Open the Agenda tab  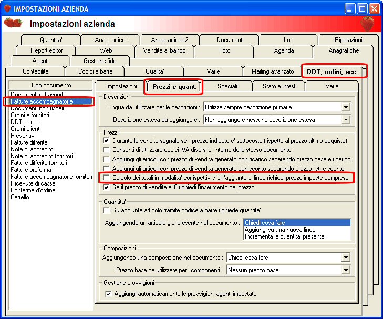click(284, 50)
